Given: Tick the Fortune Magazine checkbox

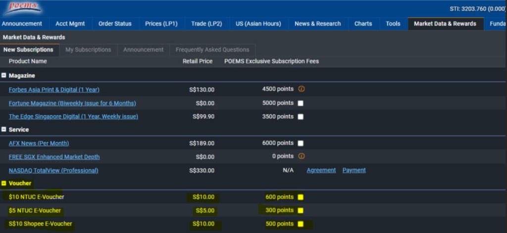Looking at the screenshot, I should point(301,103).
